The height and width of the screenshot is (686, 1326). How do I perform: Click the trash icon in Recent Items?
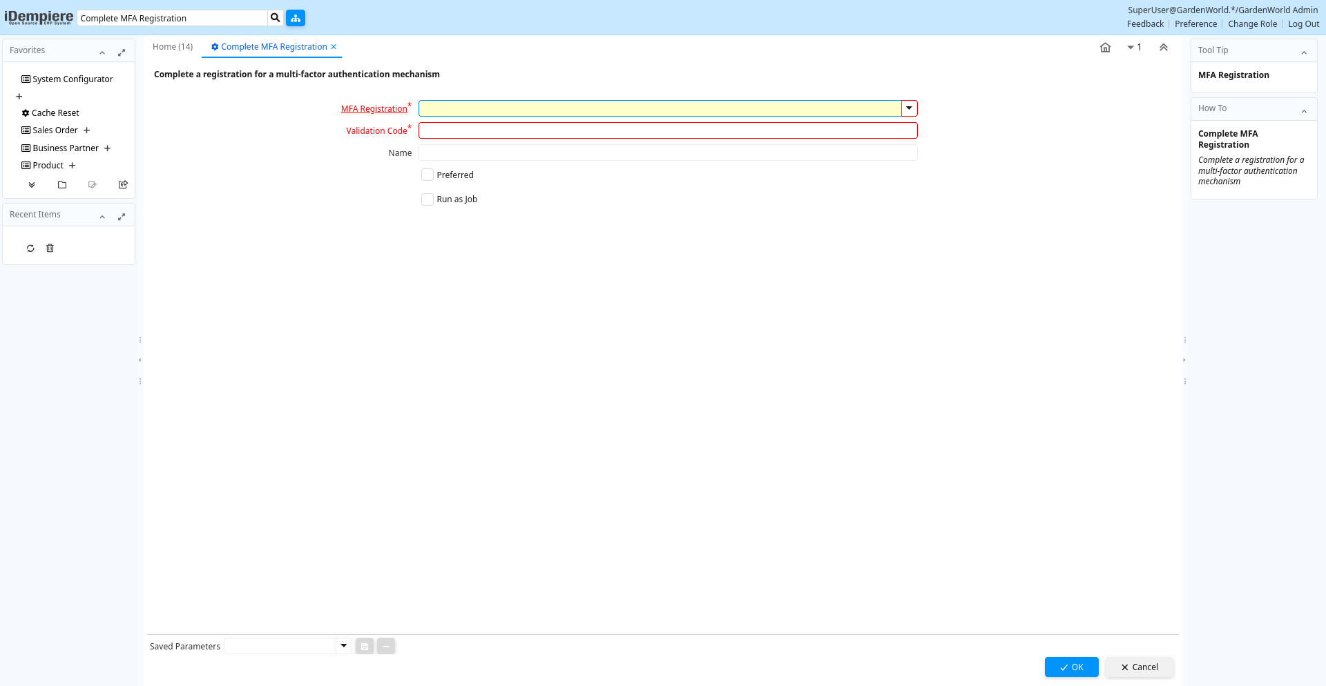pyautogui.click(x=50, y=248)
